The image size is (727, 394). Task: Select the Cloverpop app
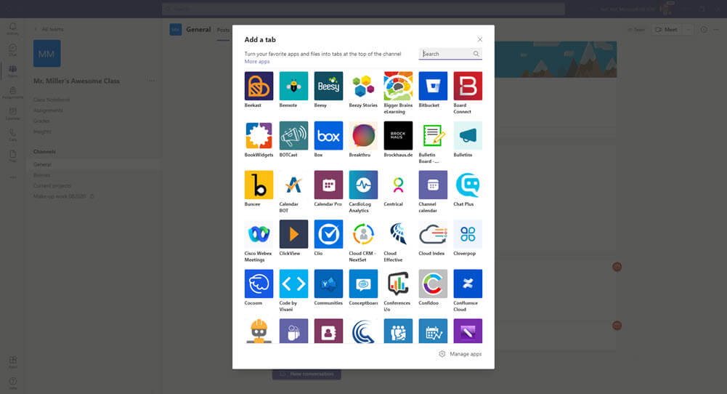click(468, 234)
